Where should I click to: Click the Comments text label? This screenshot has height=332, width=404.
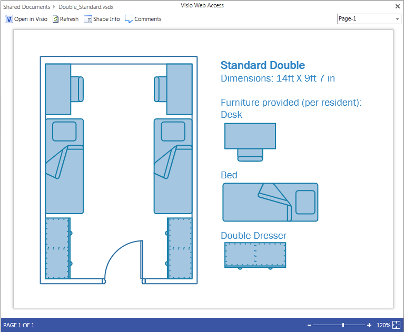[x=148, y=19]
